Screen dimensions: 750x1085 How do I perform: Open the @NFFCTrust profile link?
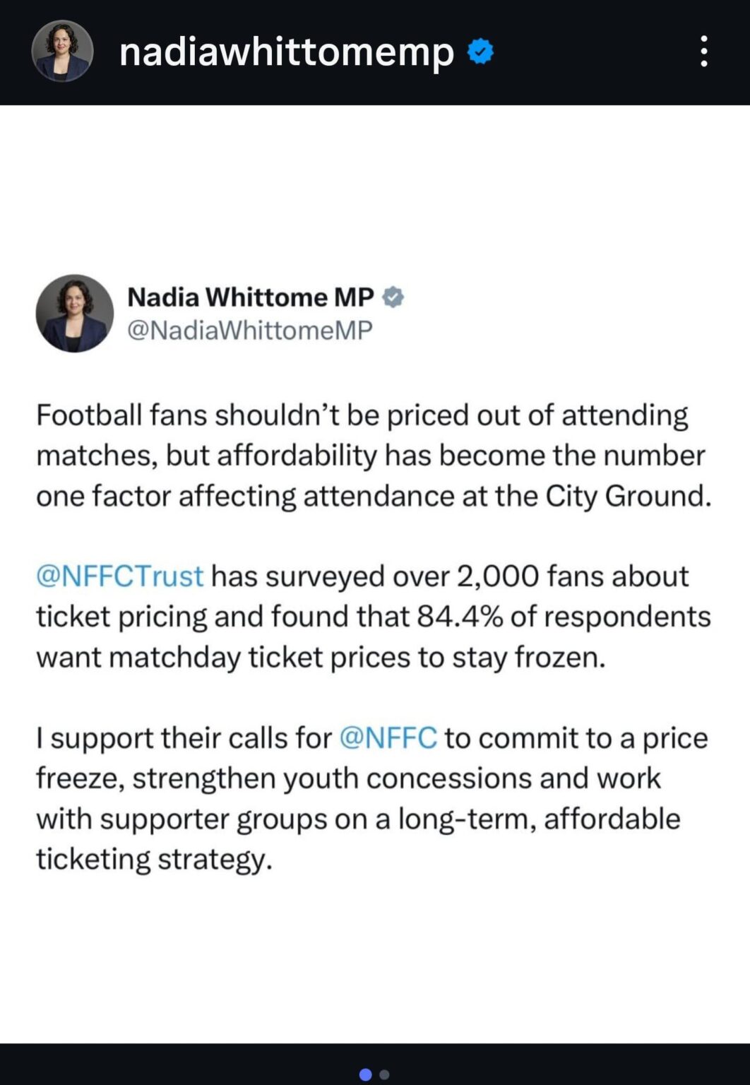pos(118,576)
